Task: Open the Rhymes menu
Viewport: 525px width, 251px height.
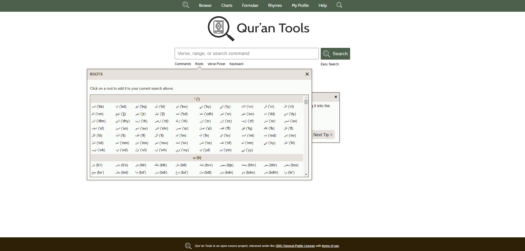Action: click(275, 5)
